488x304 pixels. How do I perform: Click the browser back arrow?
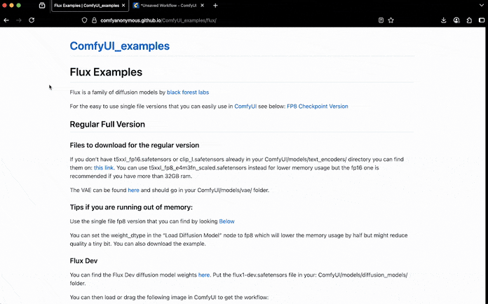(x=6, y=20)
